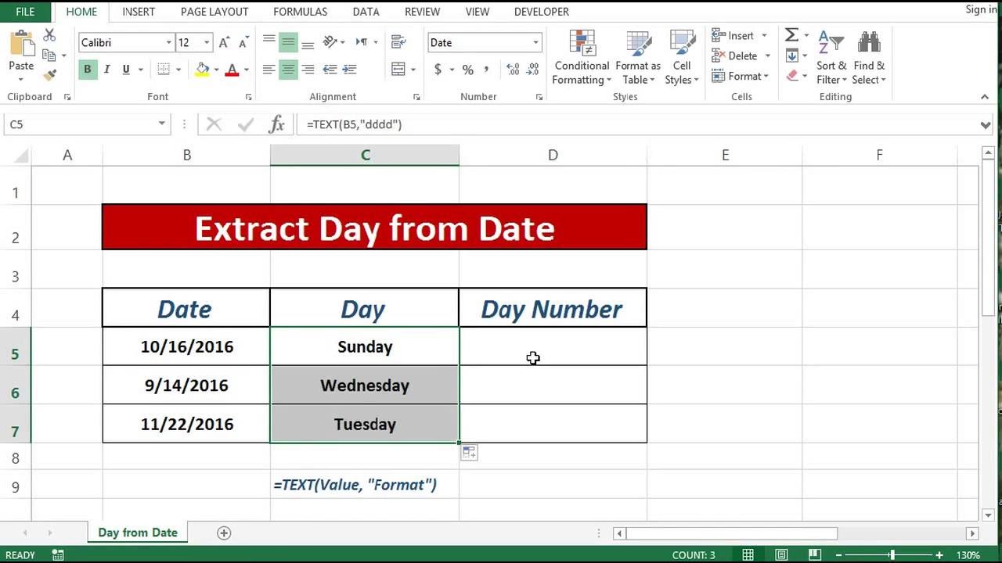Click Increase Decimal icon
The width and height of the screenshot is (1002, 563).
coord(514,70)
